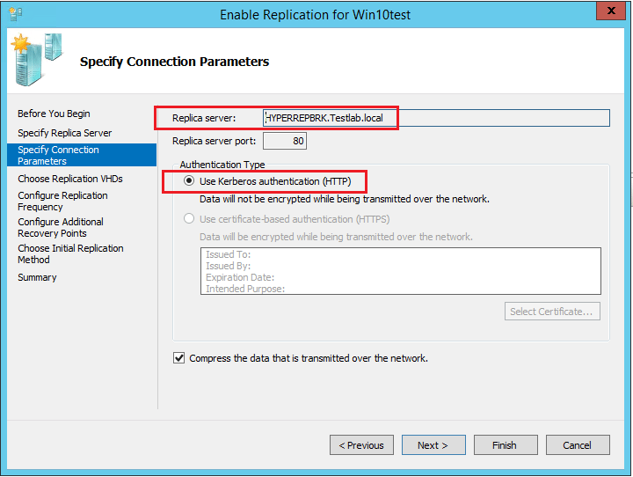Click the Next button
The width and height of the screenshot is (633, 477).
433,445
